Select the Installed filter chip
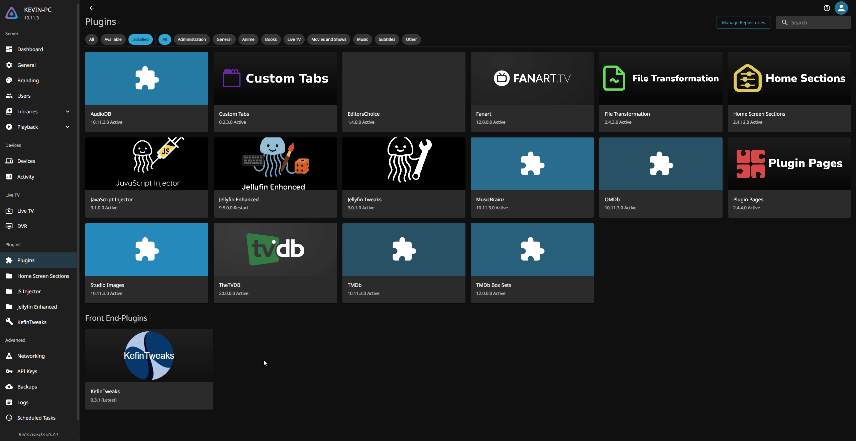The image size is (856, 441). (140, 39)
